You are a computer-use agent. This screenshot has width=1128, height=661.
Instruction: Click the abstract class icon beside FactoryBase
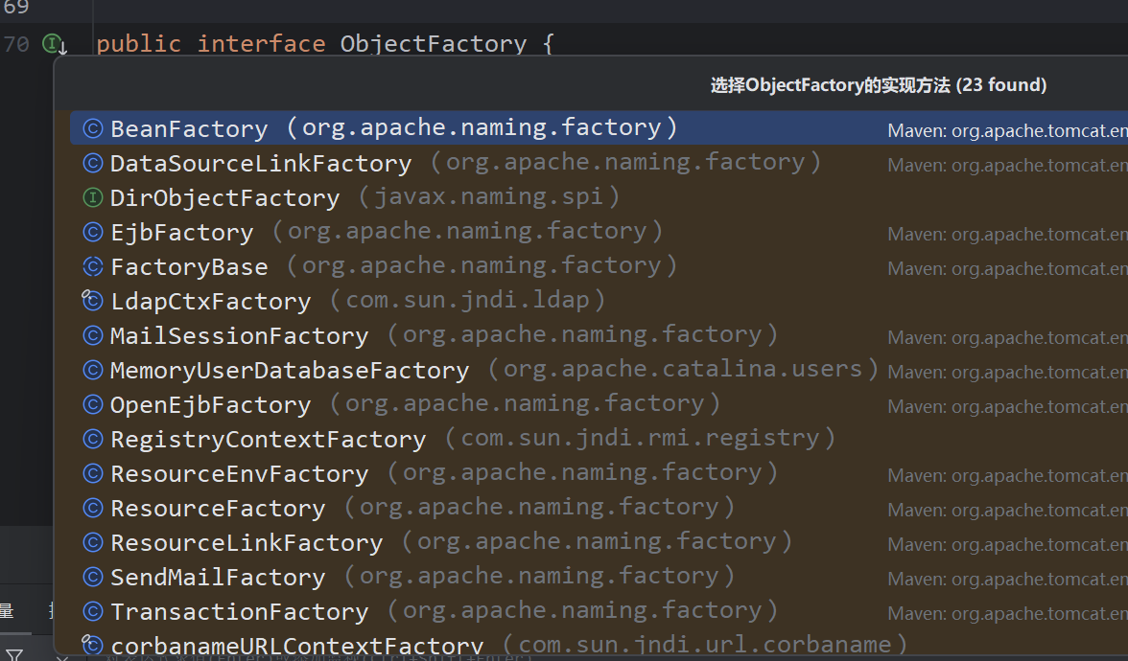click(x=93, y=266)
